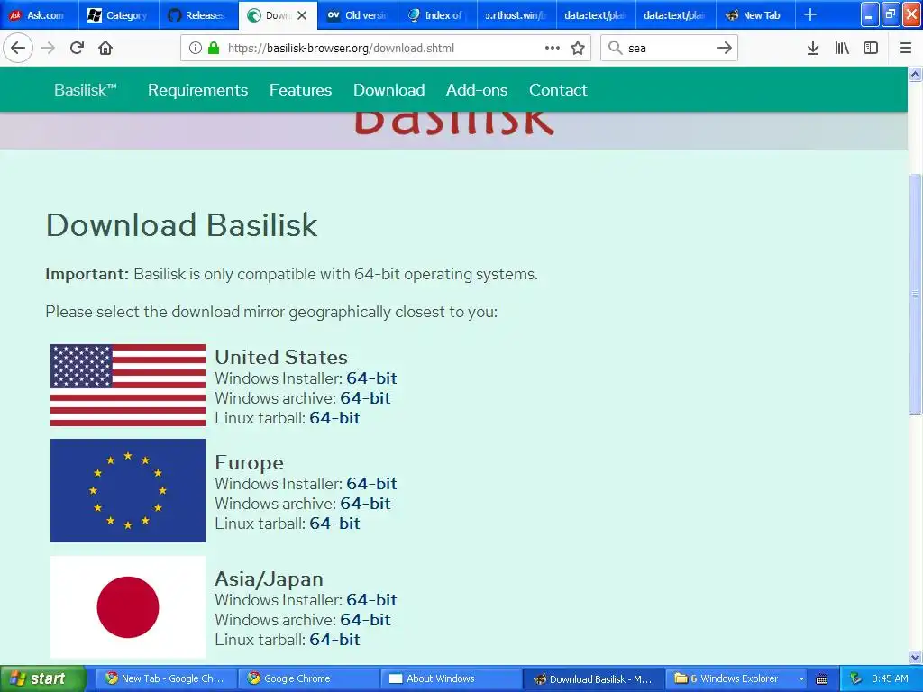Download Asia/Japan Windows Installer 64-bit

click(x=371, y=599)
